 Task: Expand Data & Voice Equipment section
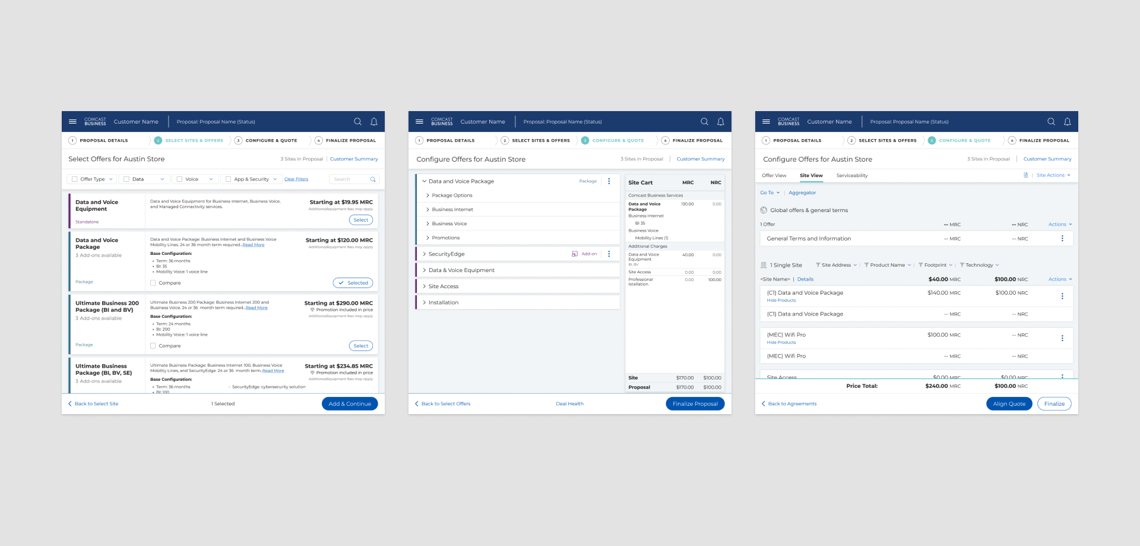pyautogui.click(x=424, y=270)
